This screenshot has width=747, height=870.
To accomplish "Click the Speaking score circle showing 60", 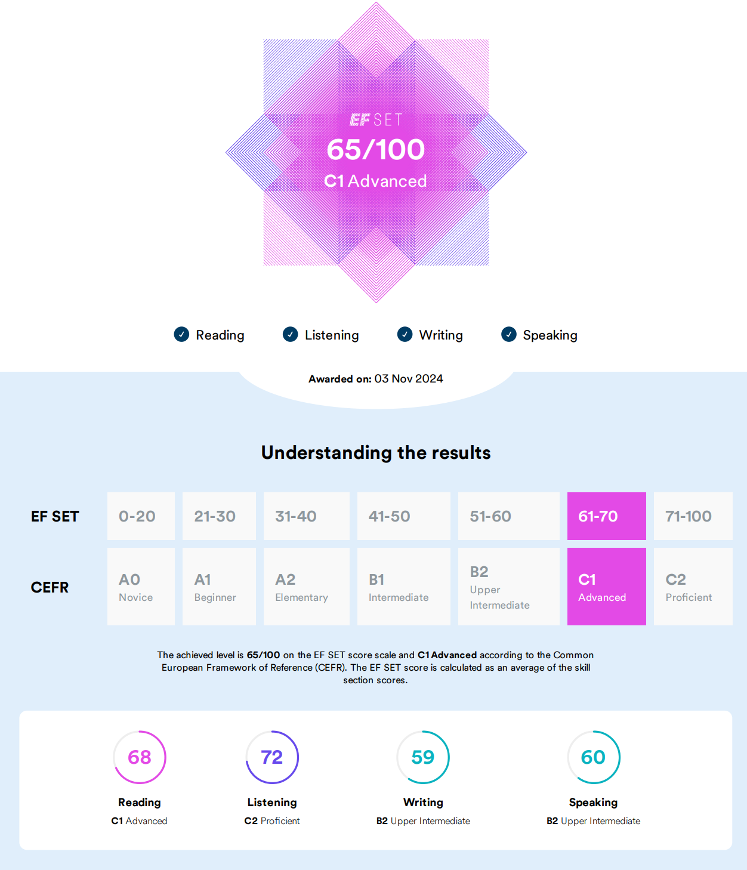I will tap(593, 757).
